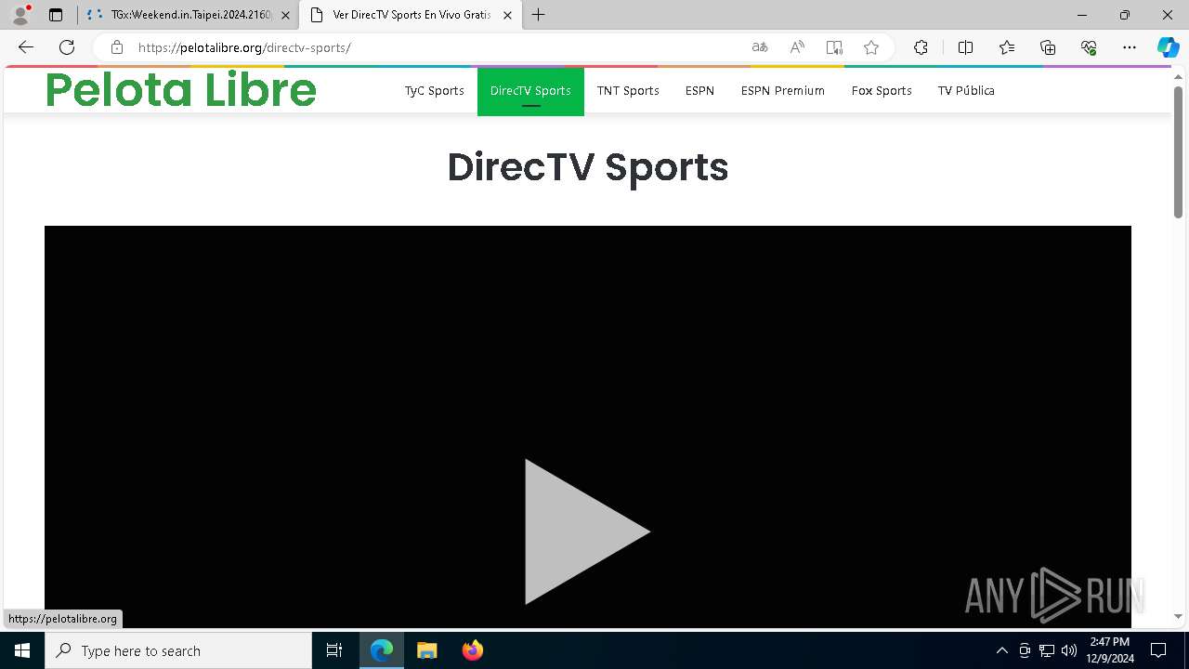Go back to previous page
Image resolution: width=1189 pixels, height=669 pixels.
[26, 47]
